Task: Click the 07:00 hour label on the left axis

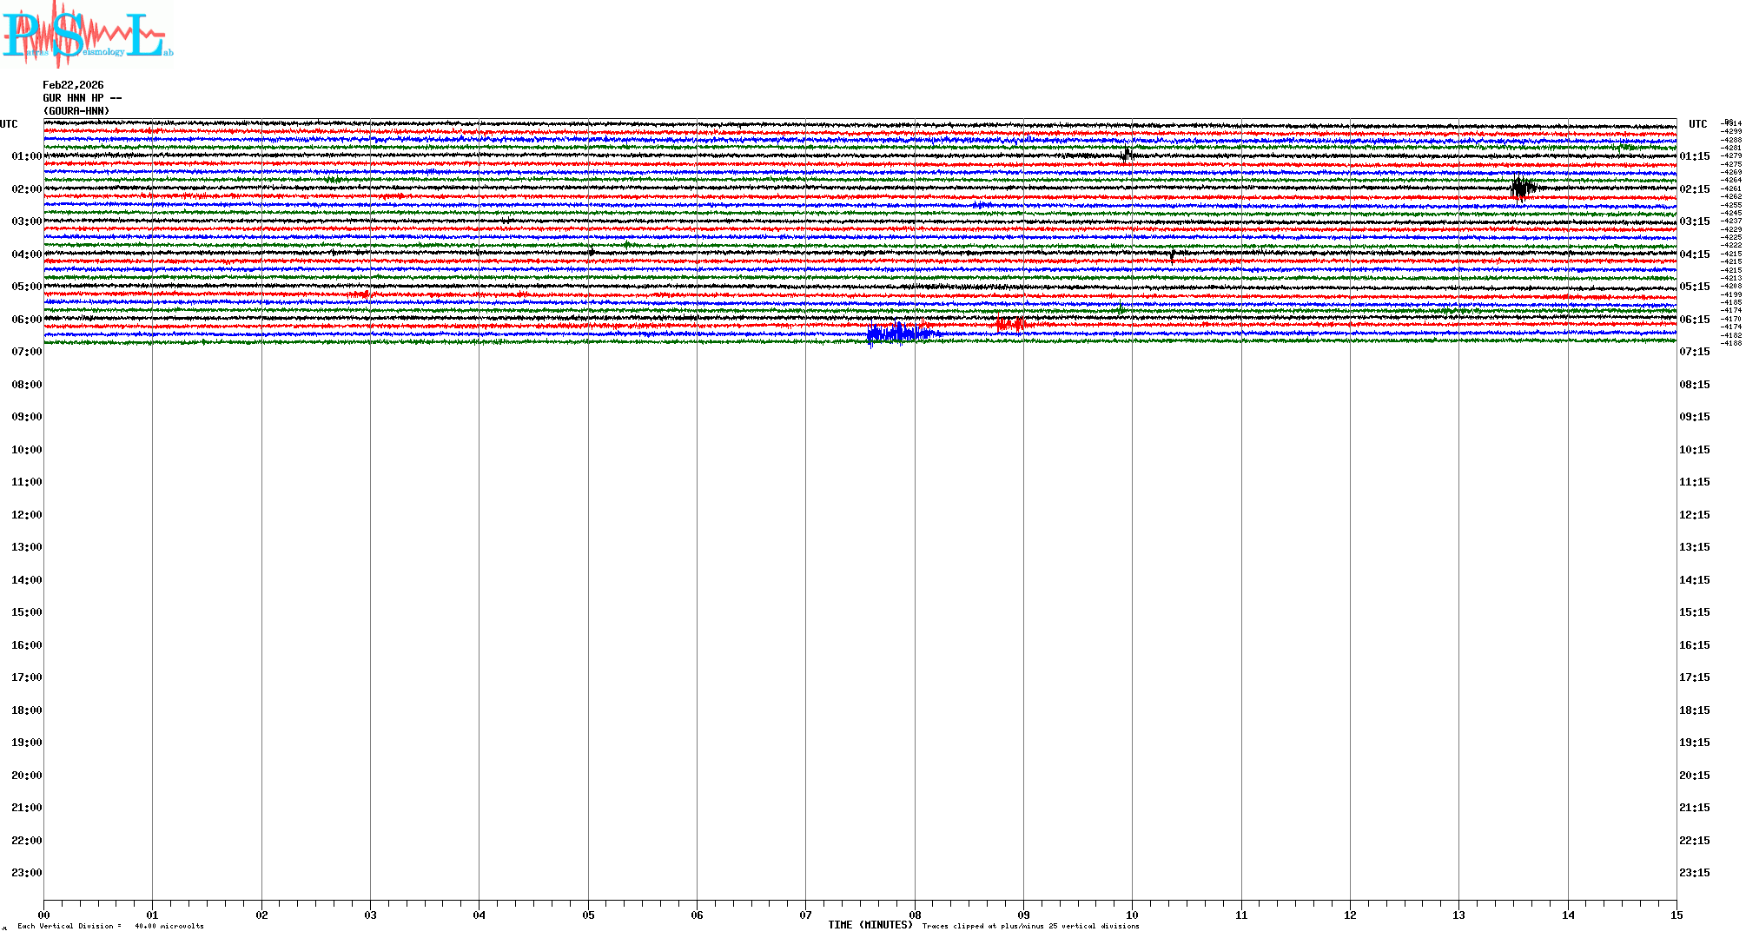Action: (x=26, y=352)
